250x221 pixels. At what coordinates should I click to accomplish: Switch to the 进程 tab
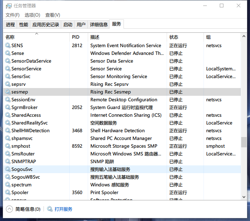point(10,25)
